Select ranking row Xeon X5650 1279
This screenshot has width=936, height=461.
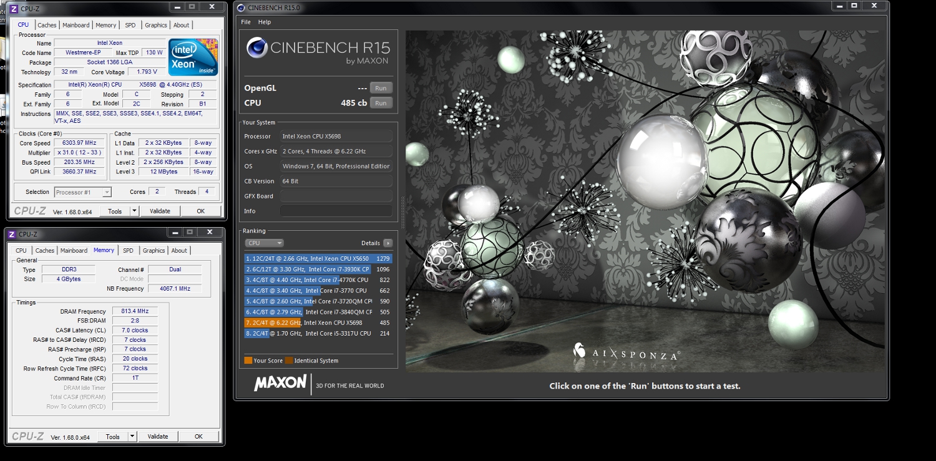coord(318,258)
